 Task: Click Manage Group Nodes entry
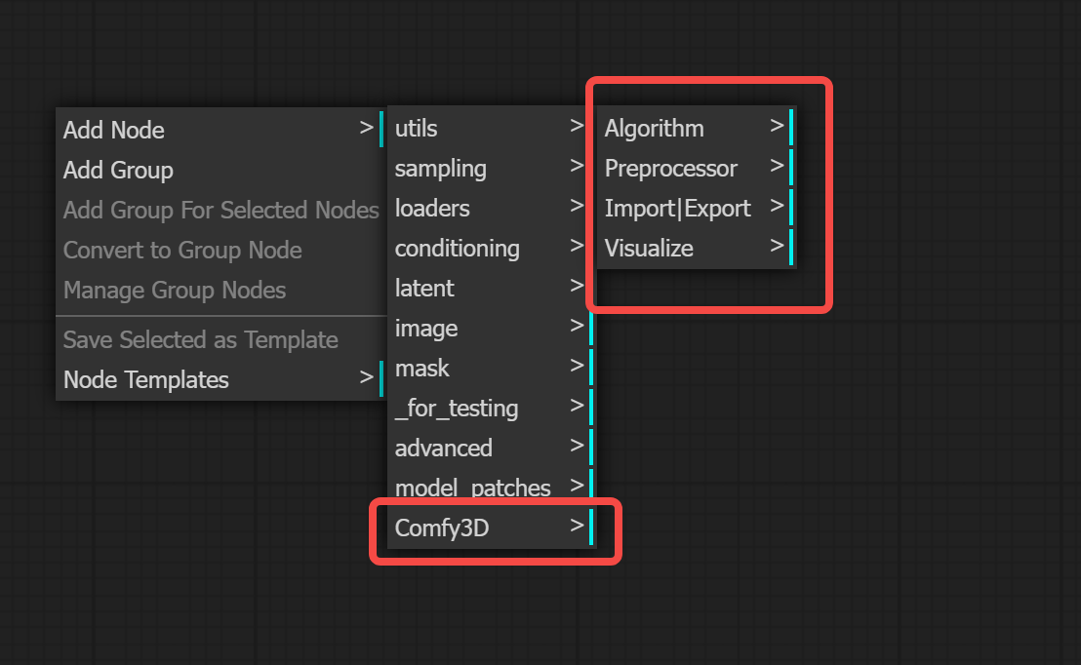220,290
